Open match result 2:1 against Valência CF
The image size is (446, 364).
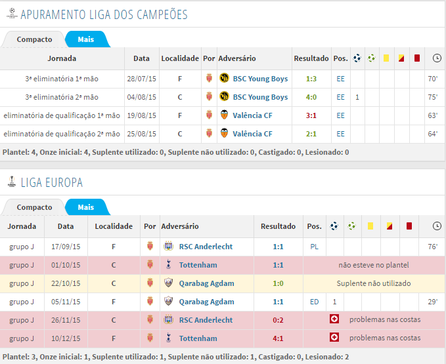point(311,134)
